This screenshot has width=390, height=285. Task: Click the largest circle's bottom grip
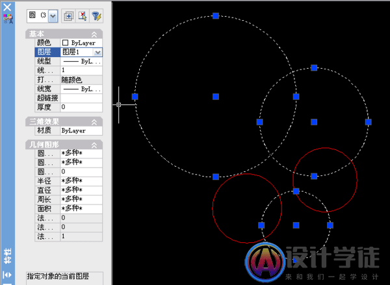tap(216, 177)
